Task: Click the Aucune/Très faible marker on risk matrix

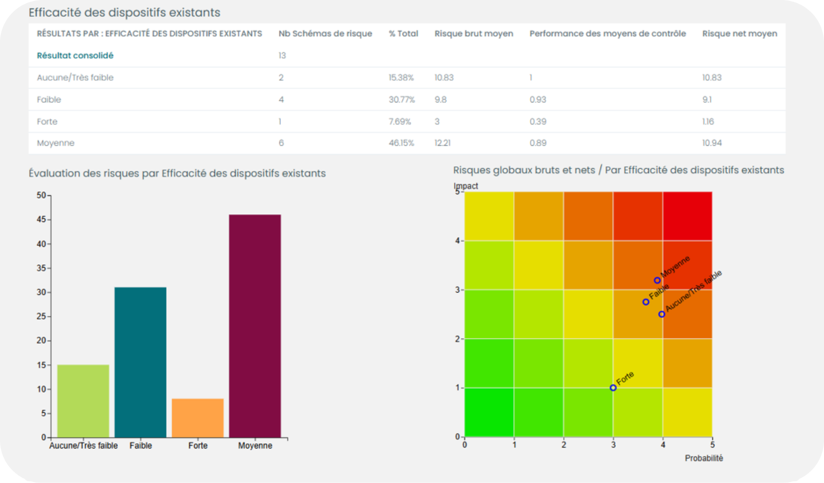Action: [x=661, y=314]
